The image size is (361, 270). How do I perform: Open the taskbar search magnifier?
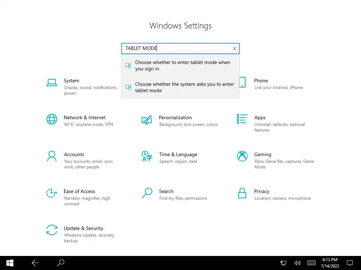click(x=61, y=263)
